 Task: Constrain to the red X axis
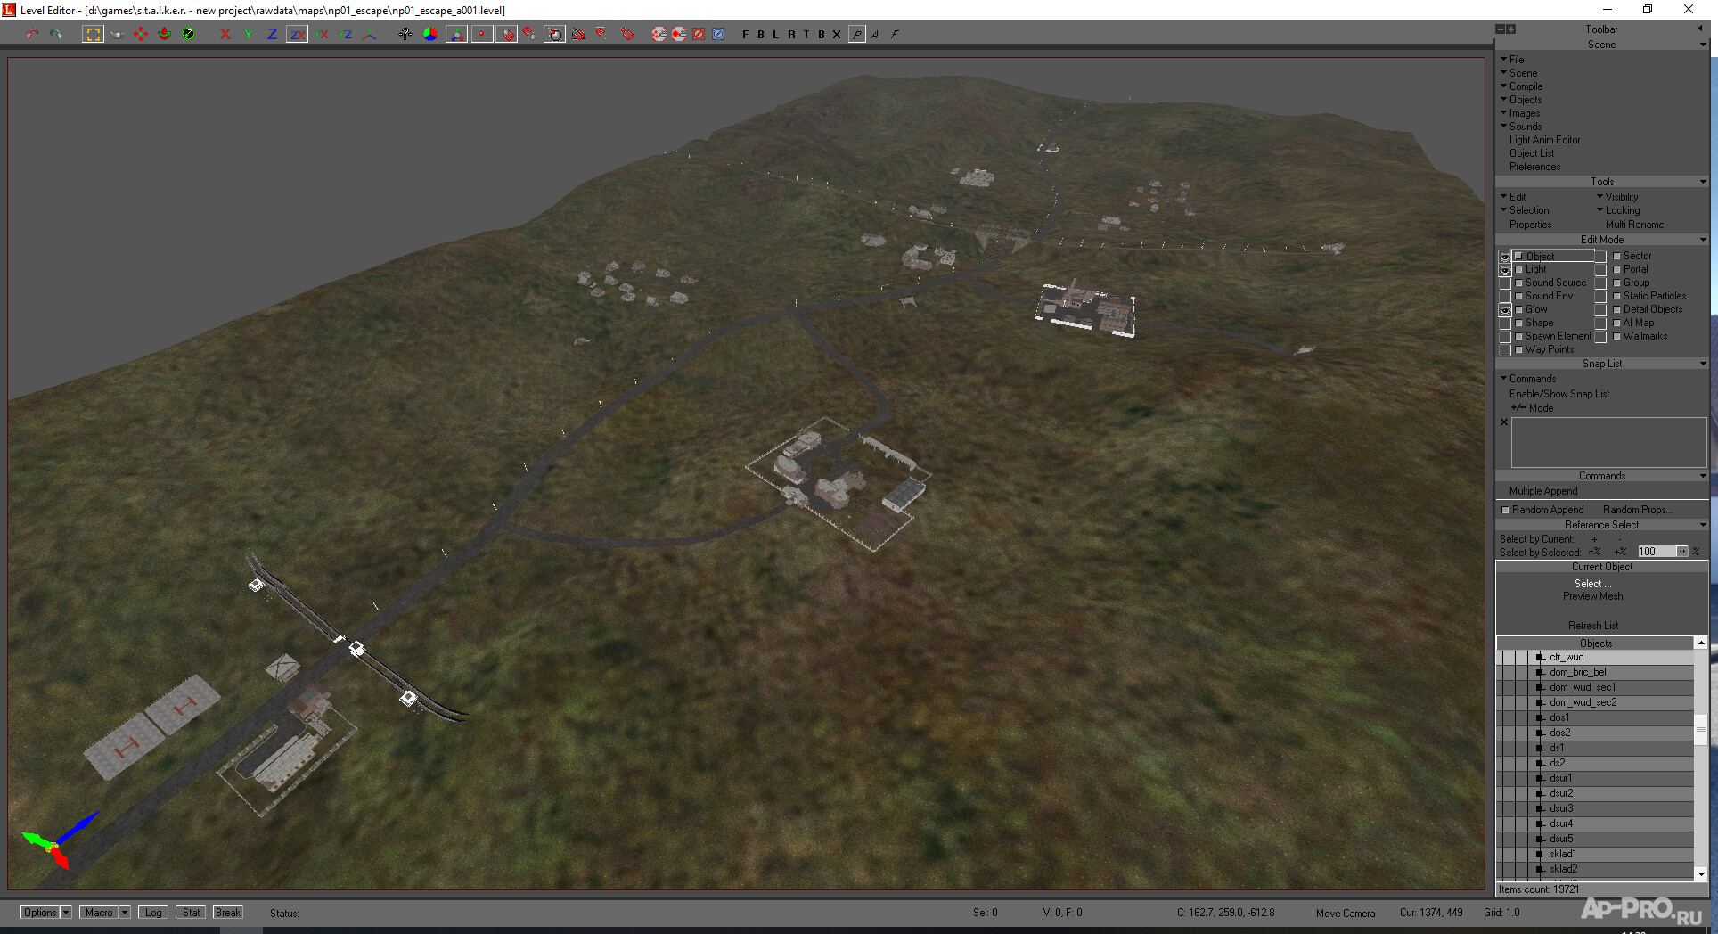tap(225, 34)
